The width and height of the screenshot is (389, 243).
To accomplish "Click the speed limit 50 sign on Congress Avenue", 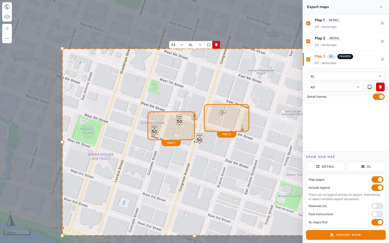I will coord(199,138).
